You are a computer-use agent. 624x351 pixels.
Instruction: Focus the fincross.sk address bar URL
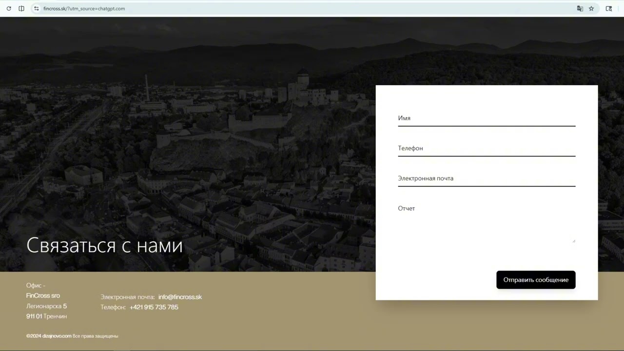click(84, 8)
